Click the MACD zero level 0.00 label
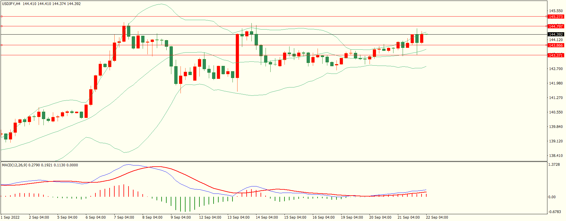 (x=552, y=197)
